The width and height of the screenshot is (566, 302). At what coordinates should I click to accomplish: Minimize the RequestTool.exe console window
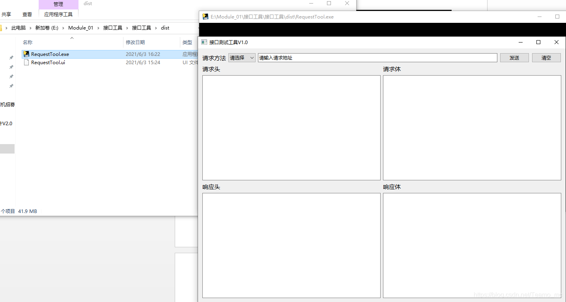(540, 17)
